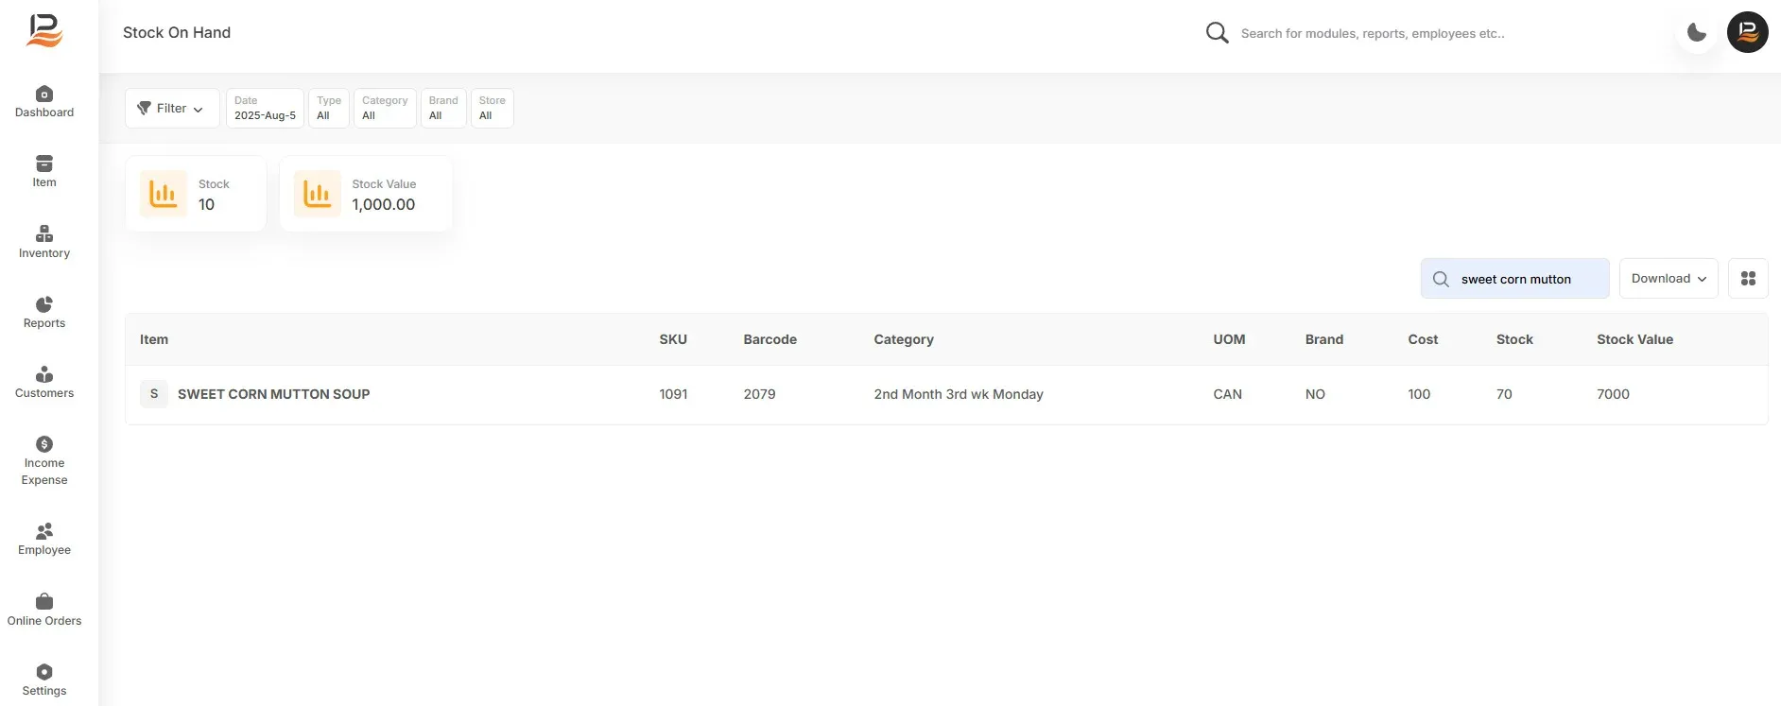The width and height of the screenshot is (1781, 706).
Task: Open the Download dropdown menu
Action: [1669, 279]
